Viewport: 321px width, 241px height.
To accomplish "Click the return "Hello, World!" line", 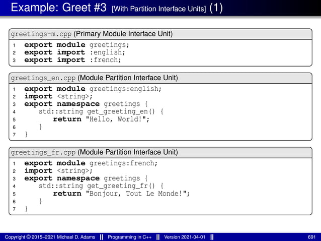I will 101,119.
